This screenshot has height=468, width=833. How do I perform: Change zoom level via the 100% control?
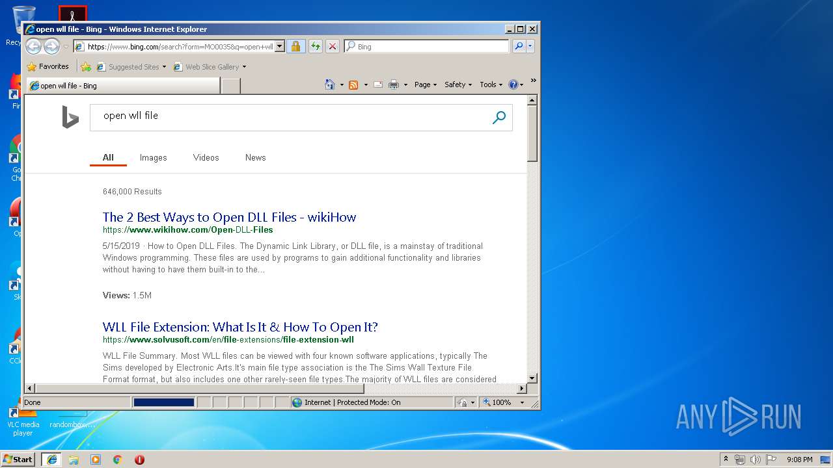pyautogui.click(x=503, y=402)
